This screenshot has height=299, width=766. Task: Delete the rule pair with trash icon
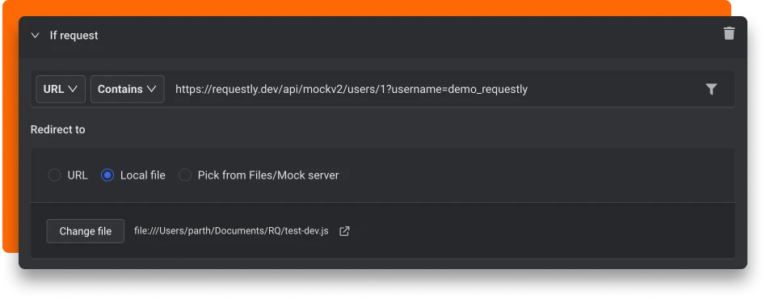point(729,34)
